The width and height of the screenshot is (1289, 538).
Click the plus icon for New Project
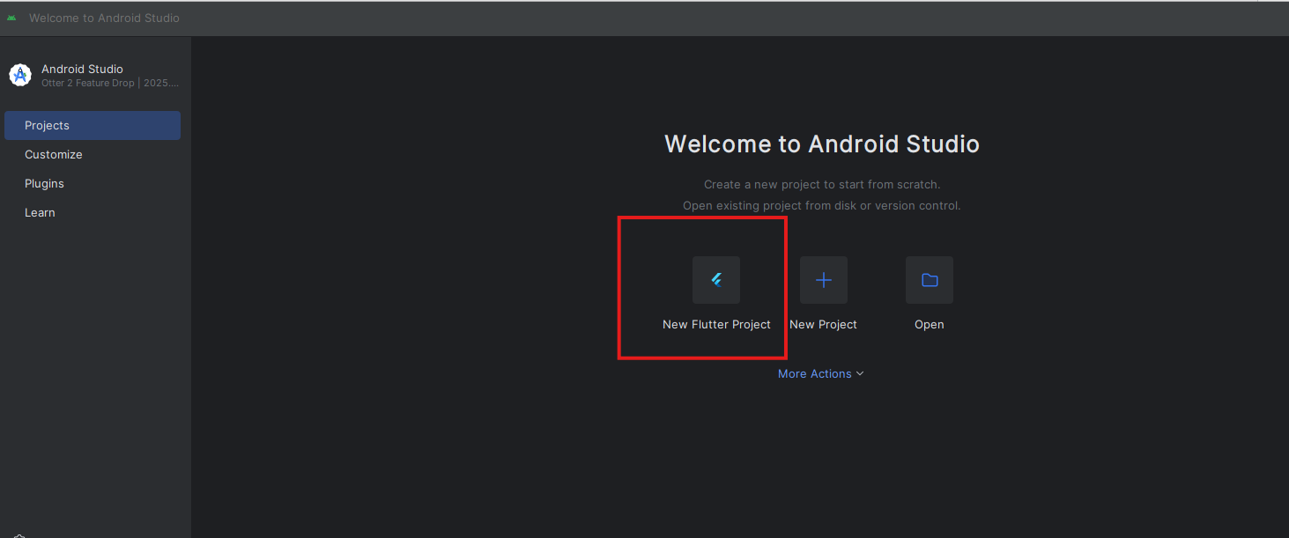(x=823, y=280)
